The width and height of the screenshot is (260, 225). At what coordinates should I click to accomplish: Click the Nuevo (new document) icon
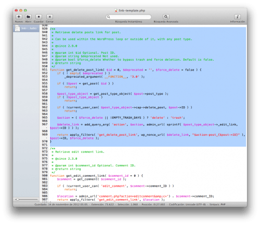coord(19,17)
